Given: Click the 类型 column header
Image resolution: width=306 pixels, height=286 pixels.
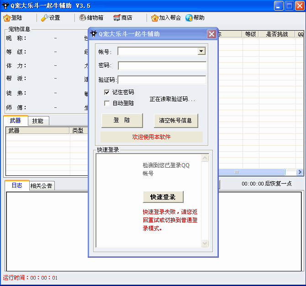Looking at the screenshot, I should pos(79,130).
